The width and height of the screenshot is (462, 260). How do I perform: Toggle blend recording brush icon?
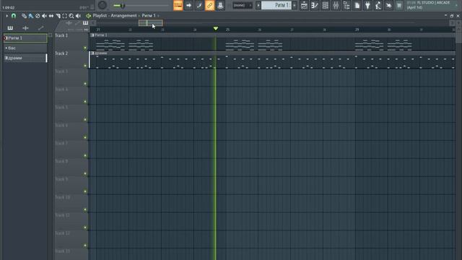click(199, 5)
